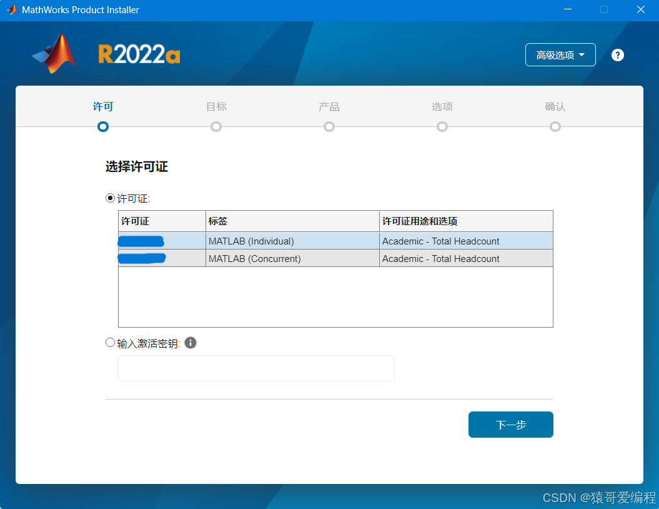Select the 输入激活密钥 radio button
This screenshot has width=659, height=509.
click(x=110, y=343)
